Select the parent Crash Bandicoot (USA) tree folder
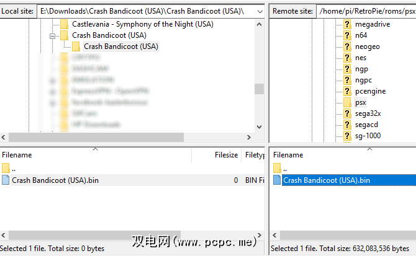 [x=109, y=35]
